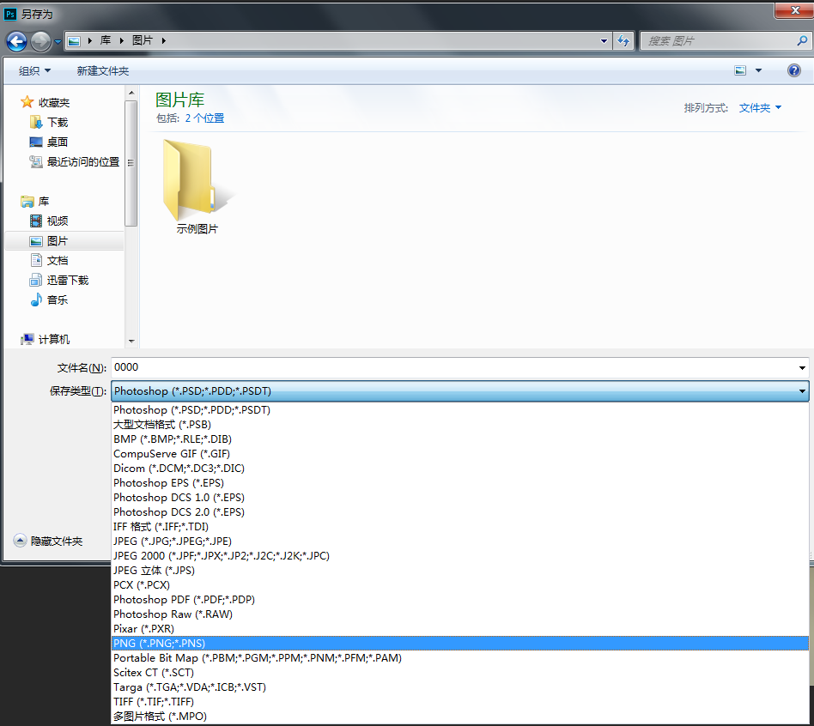Choose TIFF (*.TIF;*.TIFF) format
The width and height of the screenshot is (814, 726).
click(x=460, y=702)
